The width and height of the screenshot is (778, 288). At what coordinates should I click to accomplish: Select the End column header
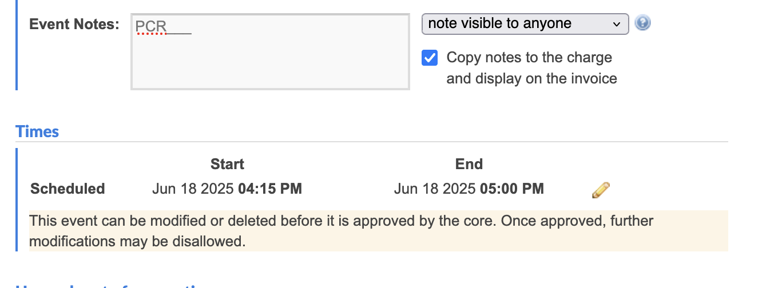469,164
